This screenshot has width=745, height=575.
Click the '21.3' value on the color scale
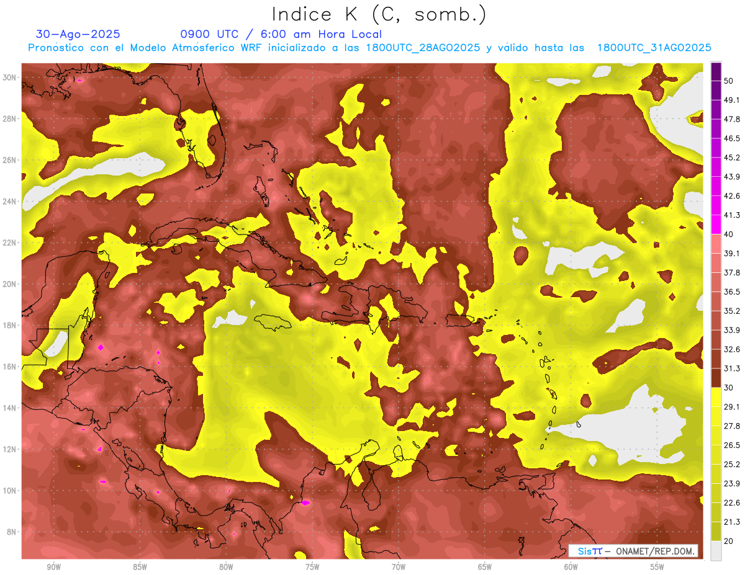tap(732, 522)
